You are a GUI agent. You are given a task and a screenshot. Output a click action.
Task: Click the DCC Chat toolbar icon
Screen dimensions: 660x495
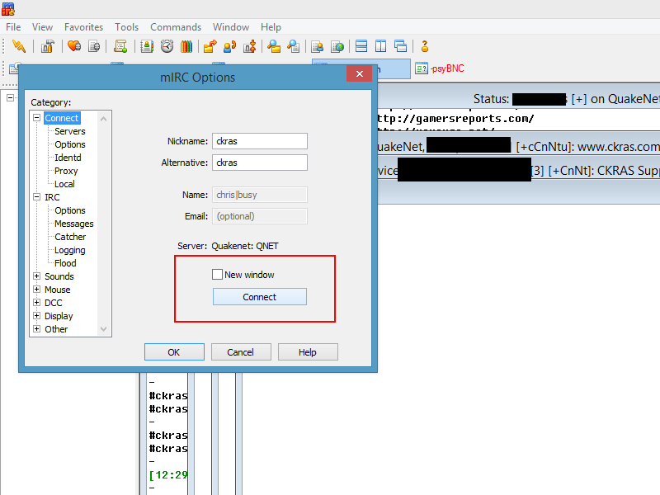click(230, 46)
